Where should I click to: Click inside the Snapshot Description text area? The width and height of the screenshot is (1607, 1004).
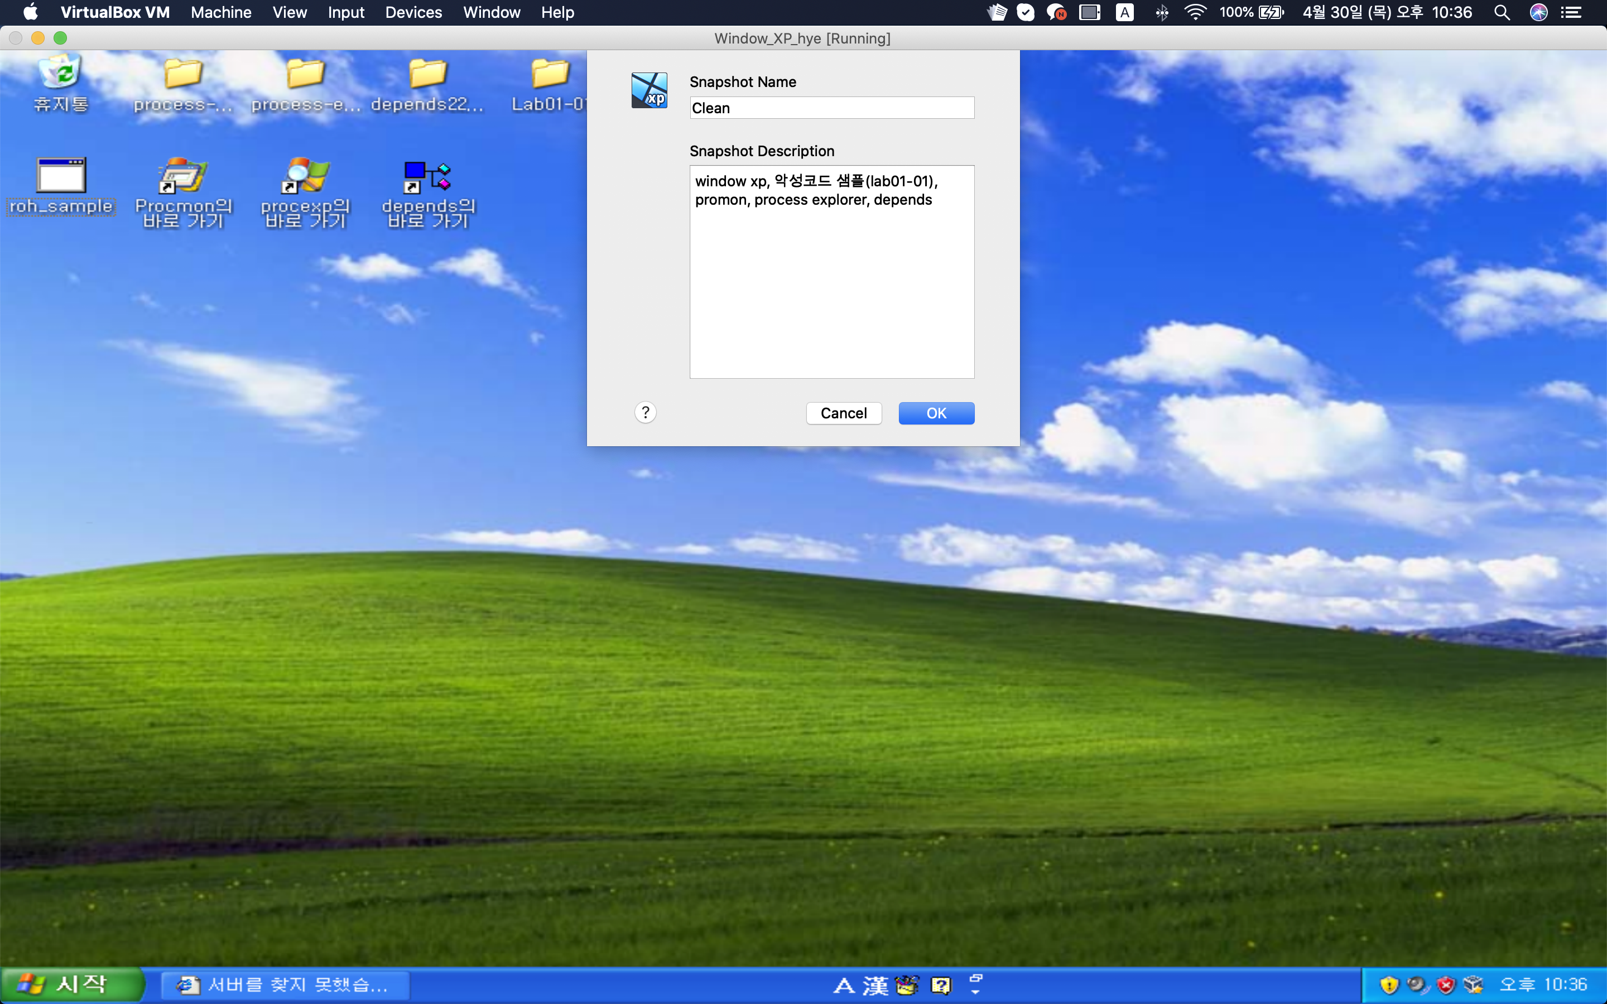[831, 272]
